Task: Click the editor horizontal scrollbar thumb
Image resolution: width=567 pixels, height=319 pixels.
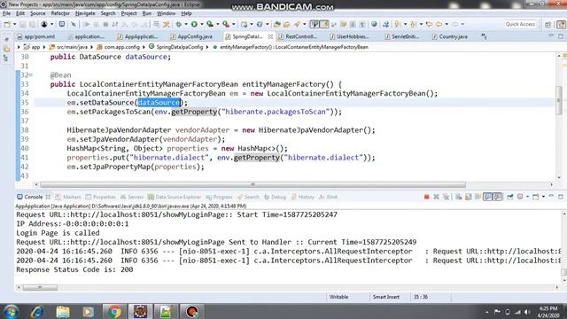Action: click(252, 184)
